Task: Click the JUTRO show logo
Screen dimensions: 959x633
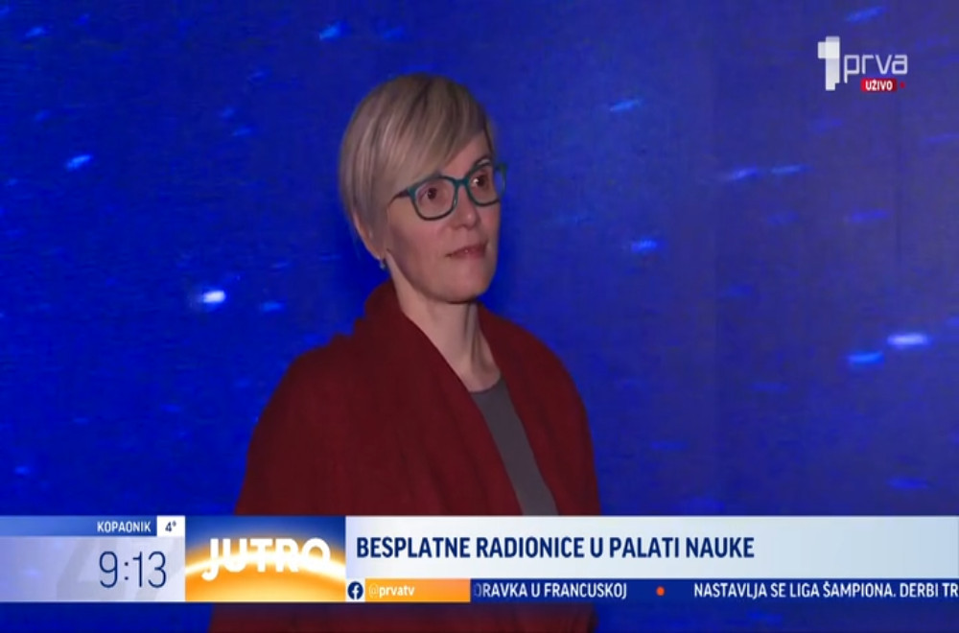Action: pyautogui.click(x=266, y=559)
